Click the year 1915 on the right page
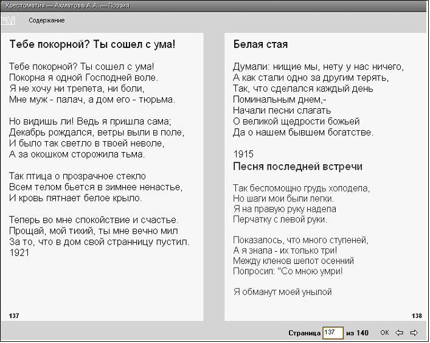Screen dimensions: 430x343 click(243, 154)
